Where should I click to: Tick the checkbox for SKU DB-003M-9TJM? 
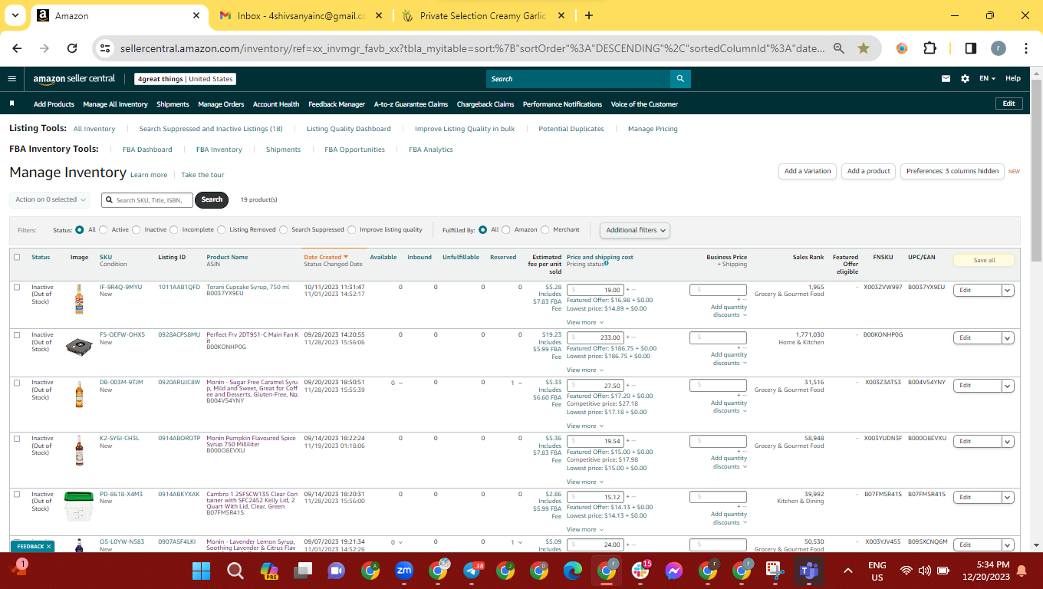pyautogui.click(x=17, y=382)
